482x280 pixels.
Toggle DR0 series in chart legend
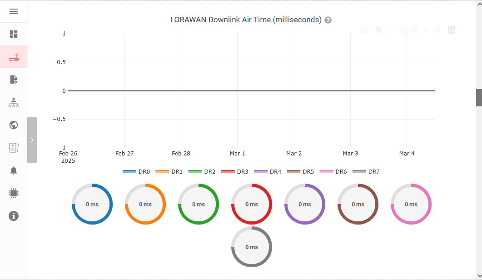point(136,172)
